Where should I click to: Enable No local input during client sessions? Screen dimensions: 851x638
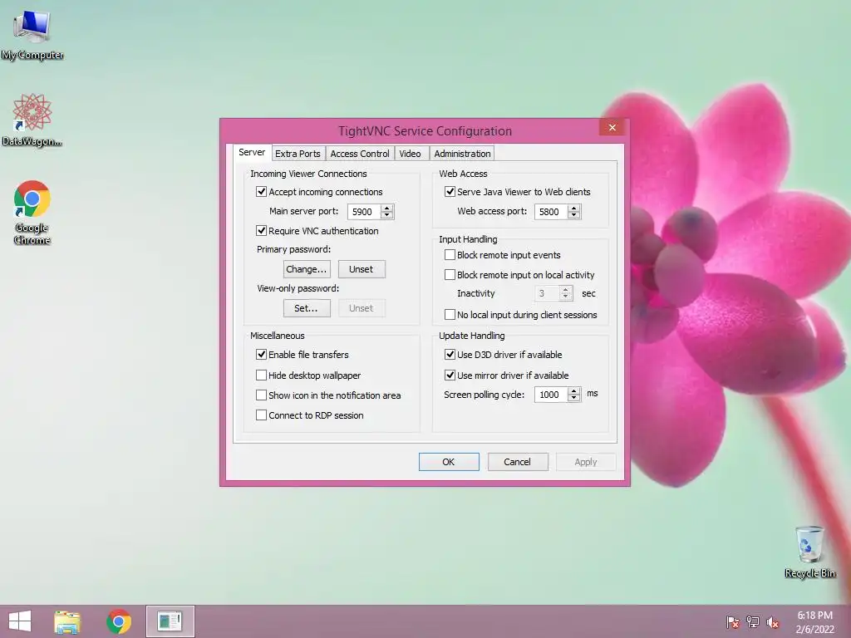pos(450,314)
